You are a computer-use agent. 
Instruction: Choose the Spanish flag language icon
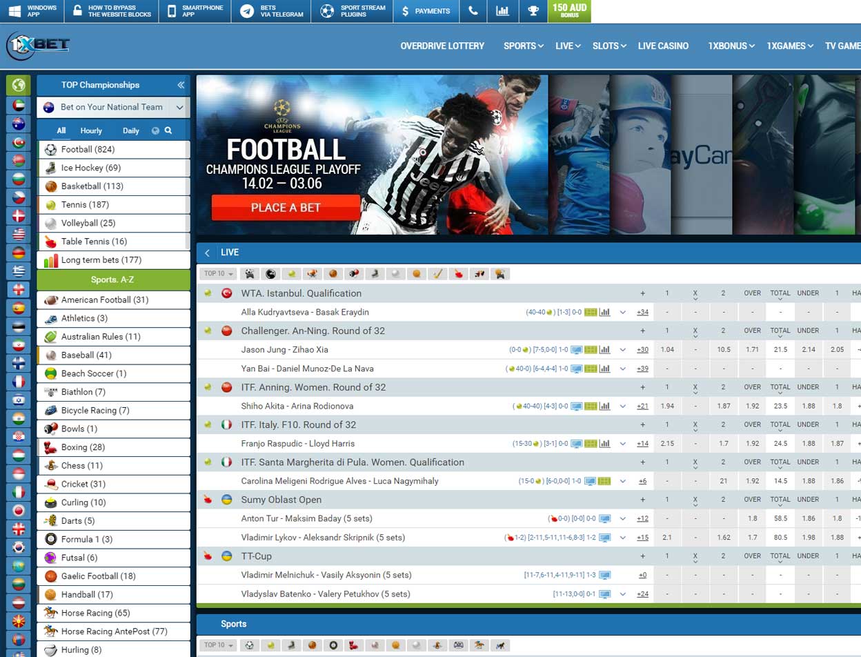click(19, 308)
